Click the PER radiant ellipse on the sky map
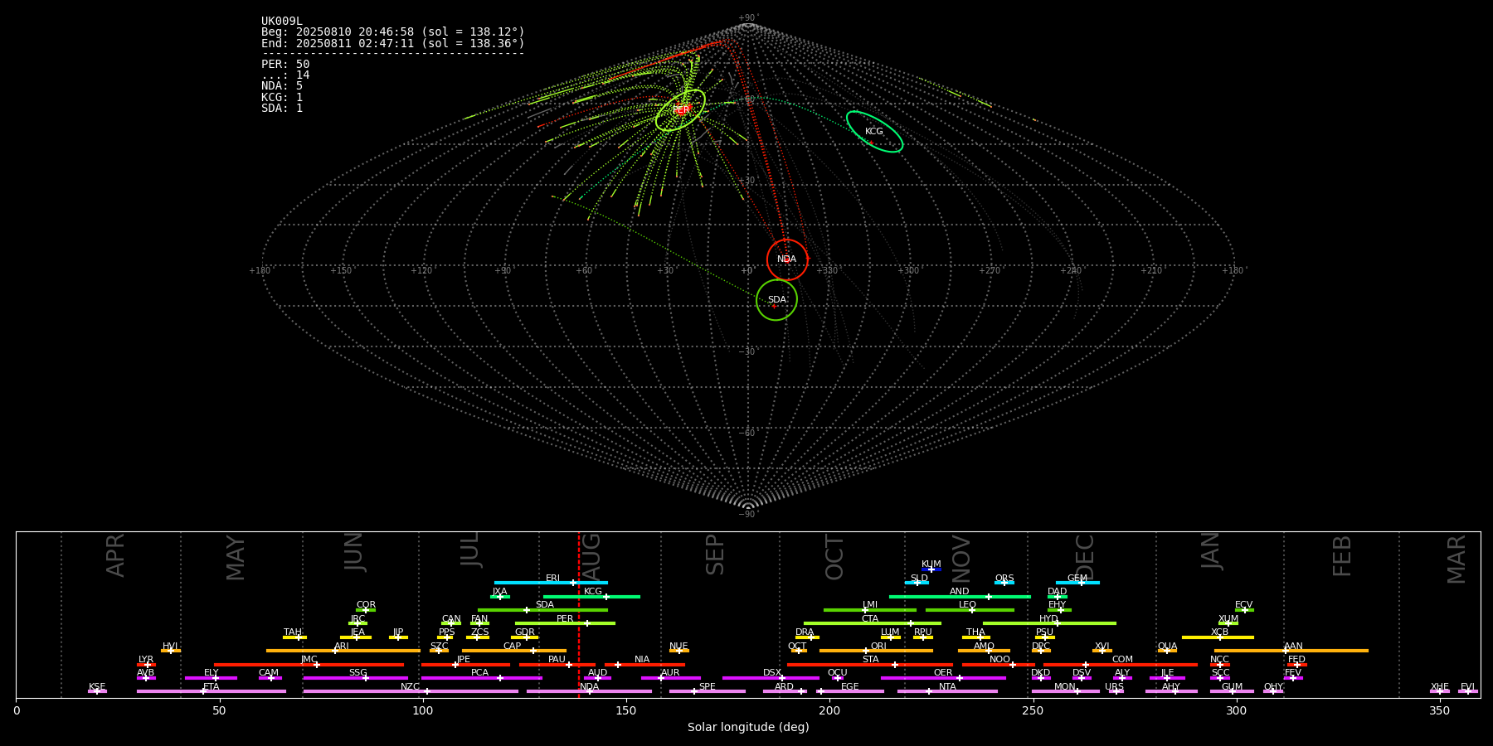This screenshot has height=746, width=1493. 680,110
